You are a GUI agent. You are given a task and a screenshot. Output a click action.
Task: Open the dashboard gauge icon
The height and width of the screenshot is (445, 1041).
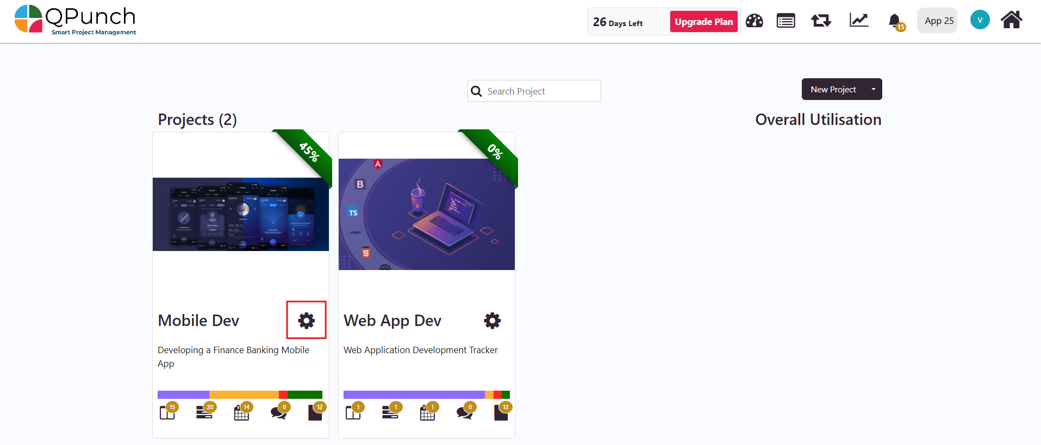tap(754, 21)
